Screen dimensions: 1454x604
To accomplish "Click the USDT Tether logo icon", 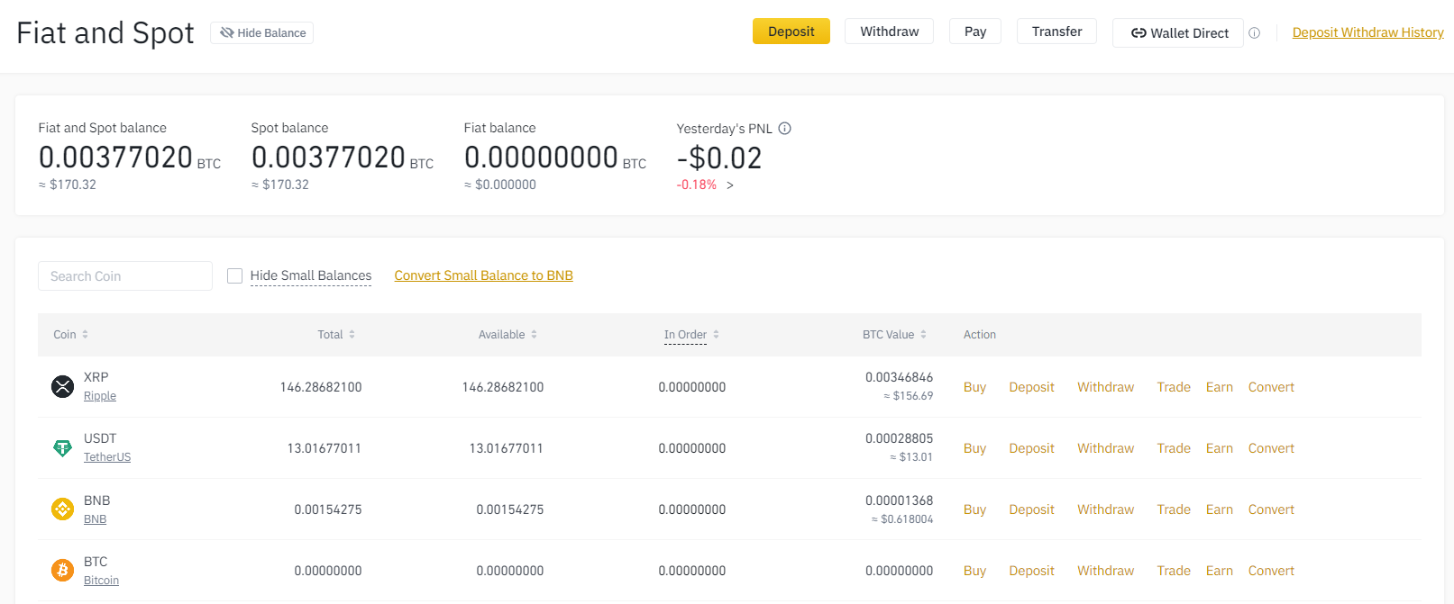I will [x=62, y=448].
